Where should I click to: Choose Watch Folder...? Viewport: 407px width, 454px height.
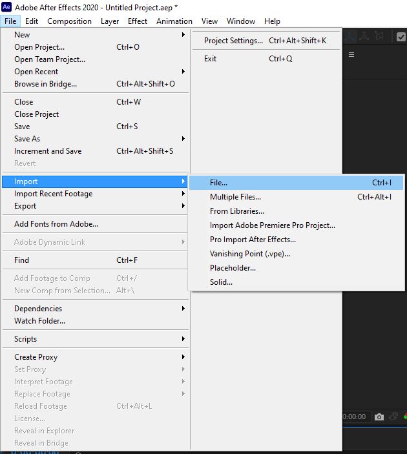[95, 321]
